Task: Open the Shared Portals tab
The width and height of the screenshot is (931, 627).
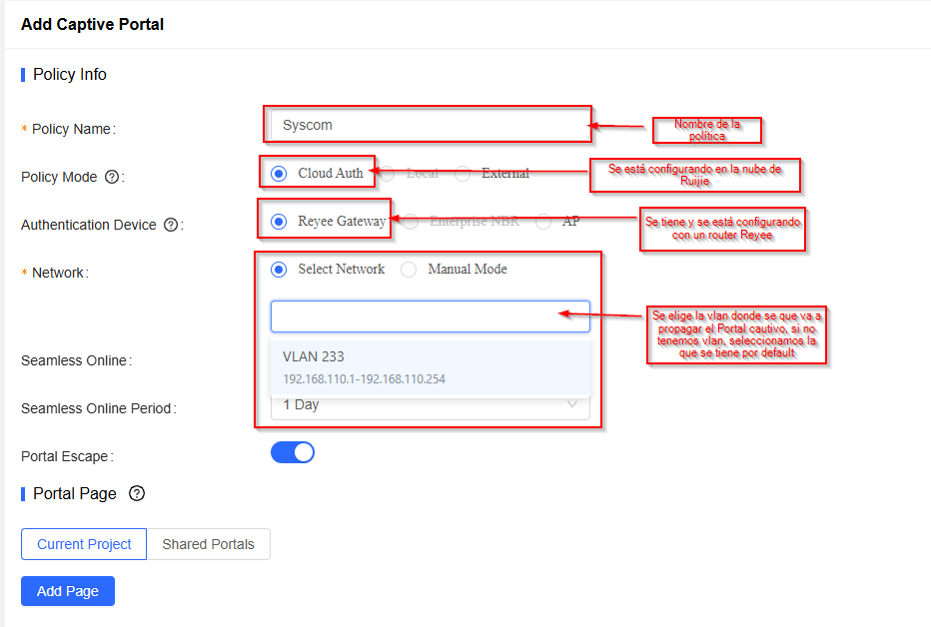Action: [208, 544]
